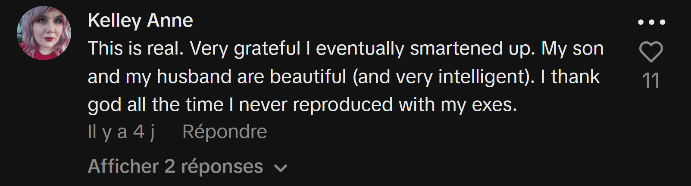Click the three dots right of the comment
691x186 pixels.
tap(651, 22)
